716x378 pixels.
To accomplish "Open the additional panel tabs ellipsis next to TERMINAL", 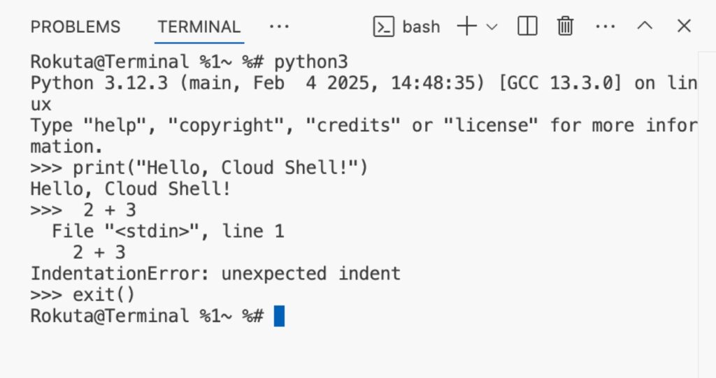I will point(279,27).
